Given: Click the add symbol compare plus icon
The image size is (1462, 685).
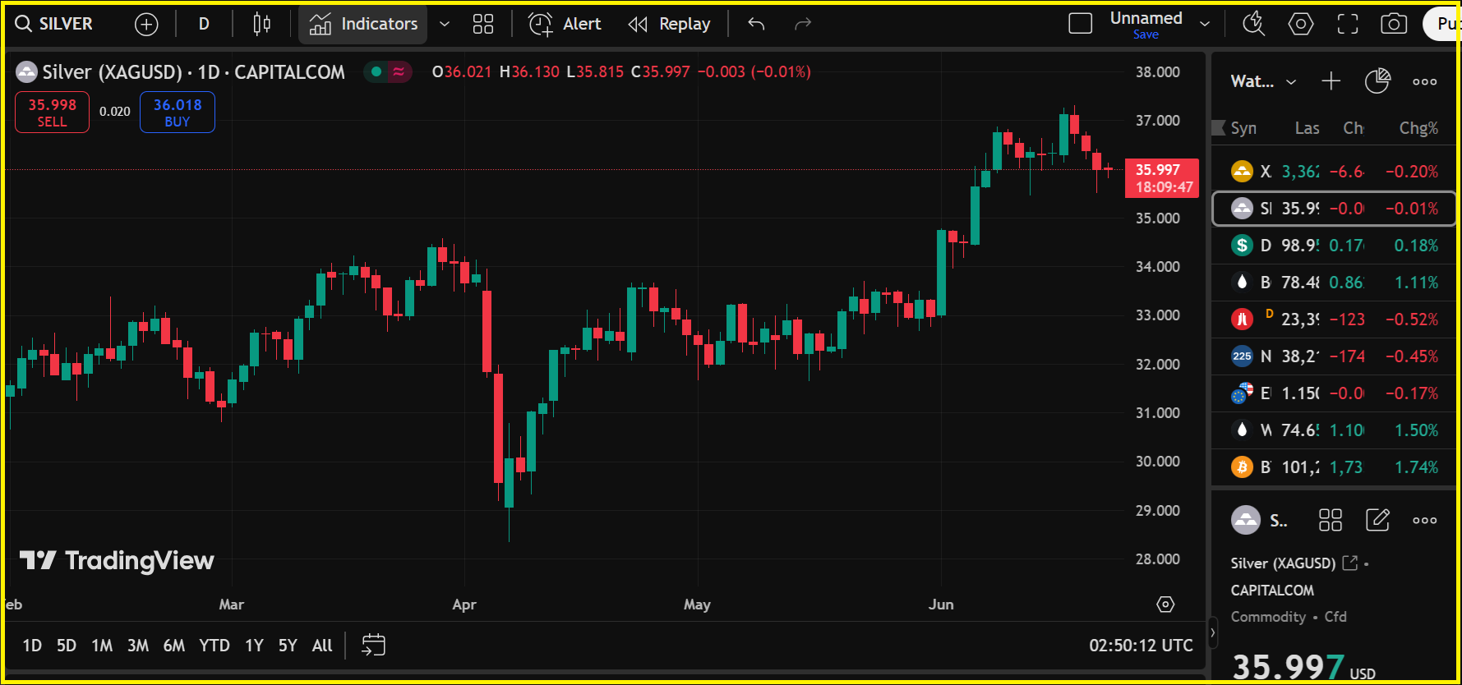Looking at the screenshot, I should [146, 25].
